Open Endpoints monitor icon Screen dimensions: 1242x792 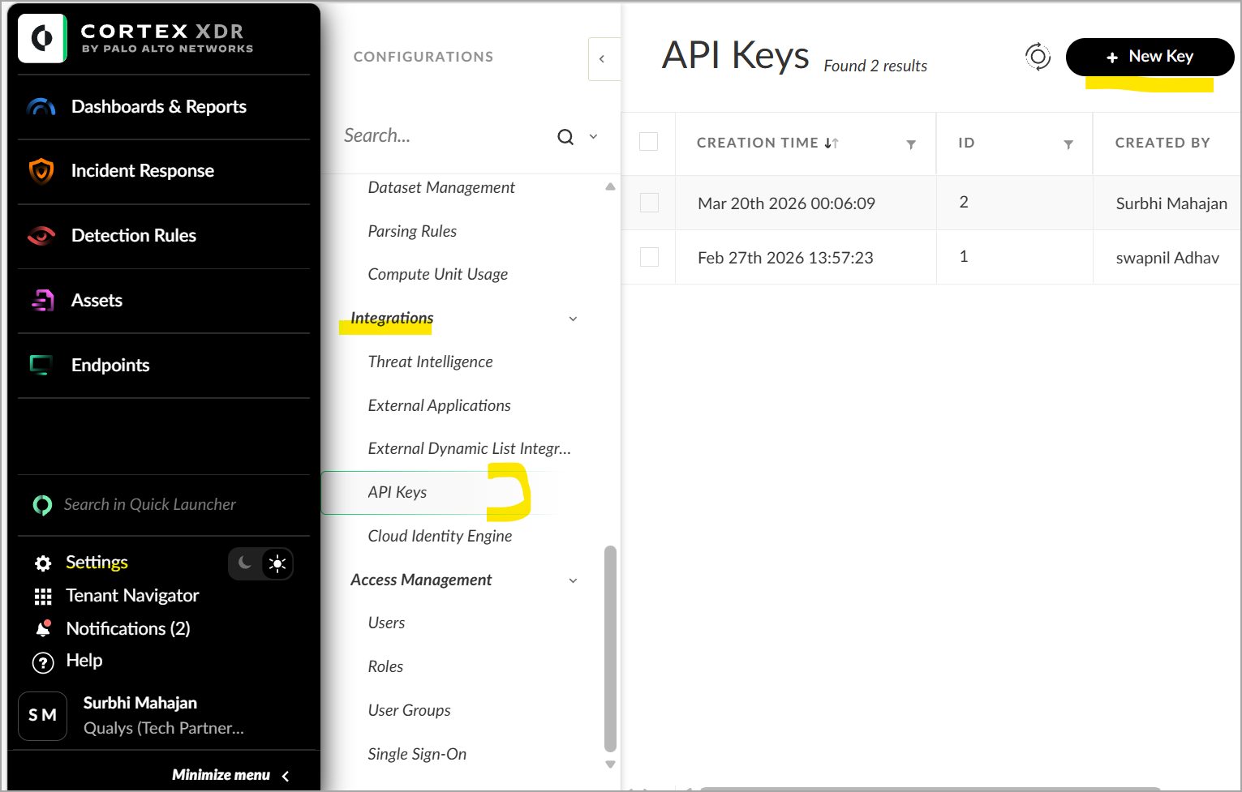(41, 366)
